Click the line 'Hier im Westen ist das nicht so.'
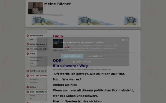The width and height of the screenshot is (166, 103). [78, 101]
